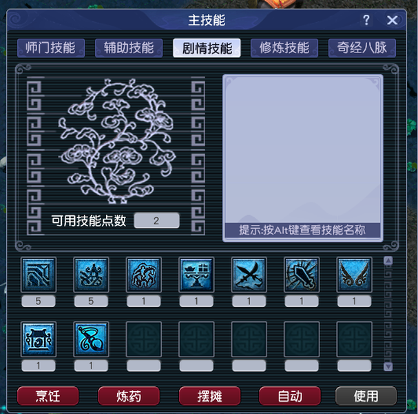Select the pagoda tree skill icon
This screenshot has height=414, width=418.
[x=91, y=275]
